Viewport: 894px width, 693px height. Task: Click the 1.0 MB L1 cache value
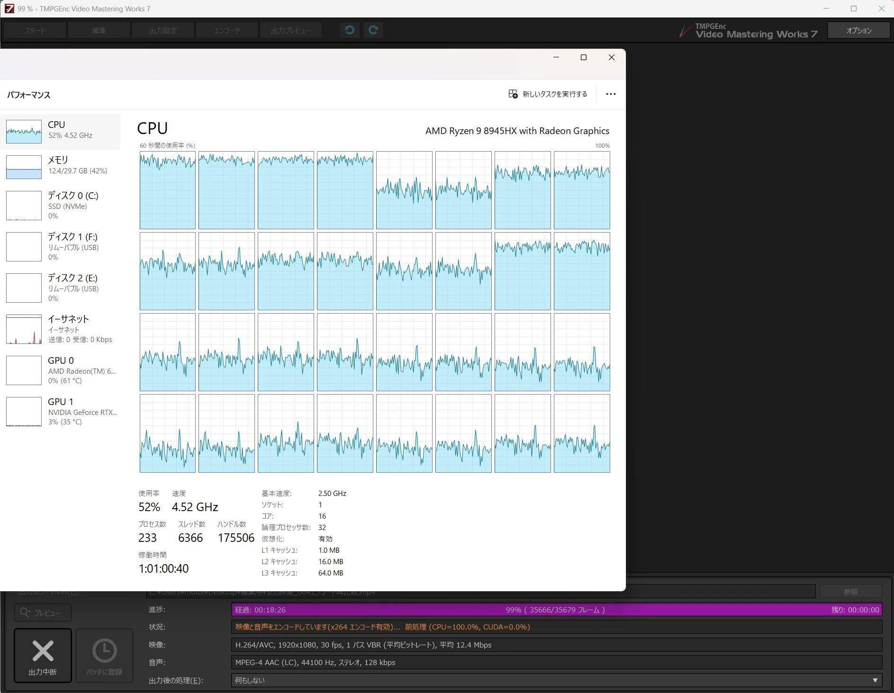tap(329, 550)
